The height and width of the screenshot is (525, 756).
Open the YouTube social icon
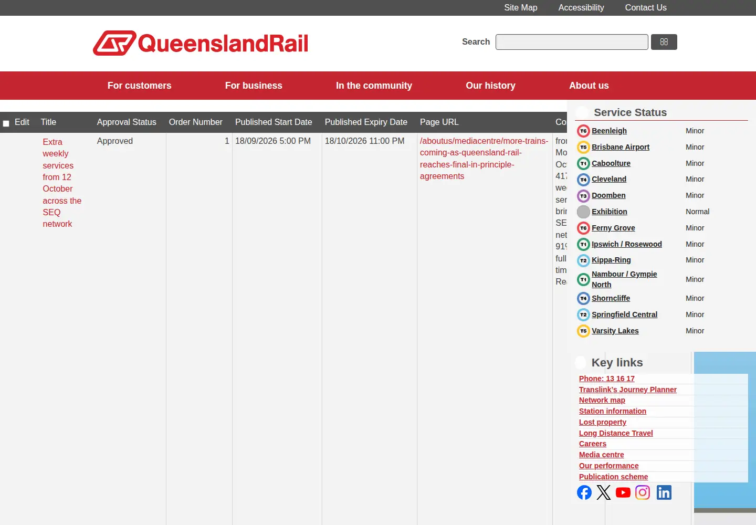pos(623,492)
